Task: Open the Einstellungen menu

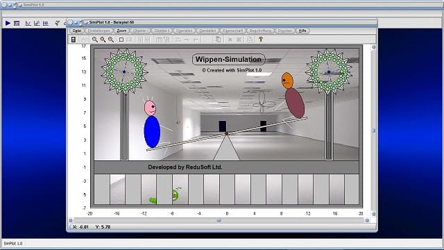Action: pos(99,31)
